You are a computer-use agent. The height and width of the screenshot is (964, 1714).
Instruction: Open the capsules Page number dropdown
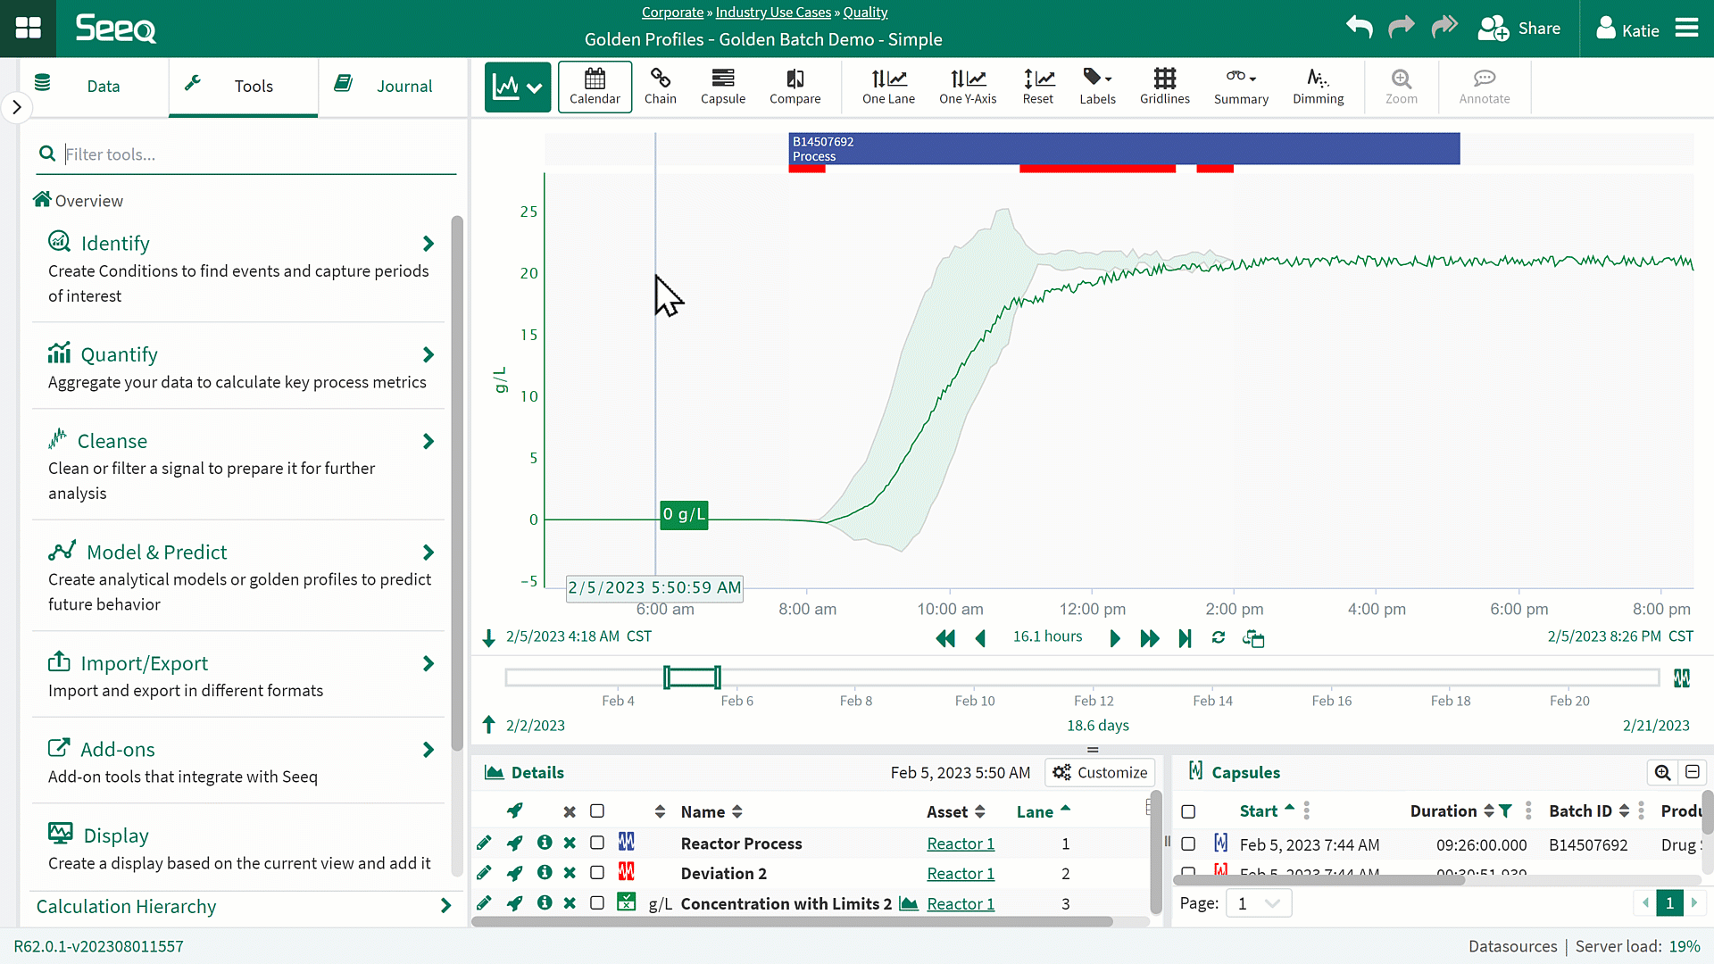(x=1259, y=903)
